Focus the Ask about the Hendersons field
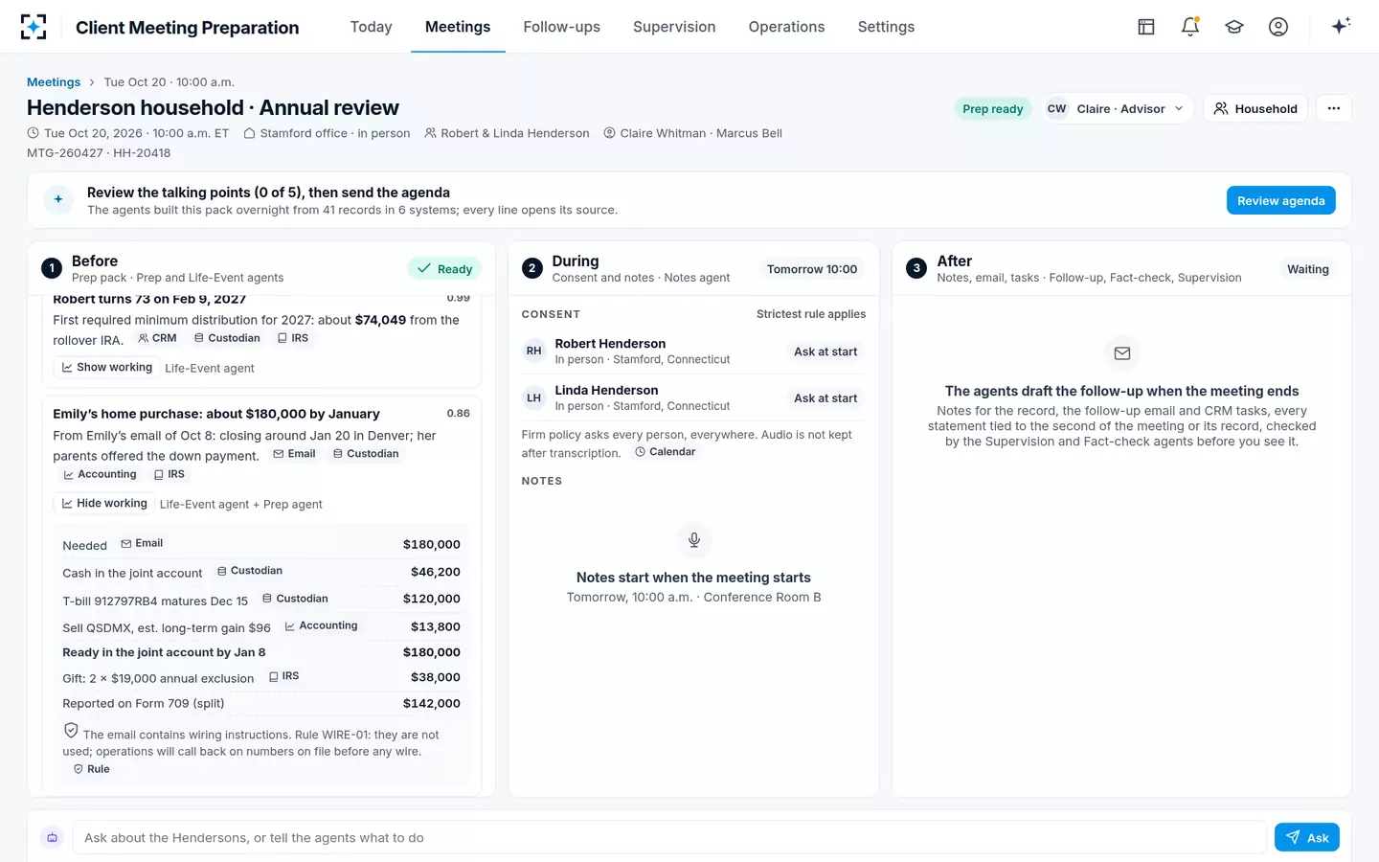Image resolution: width=1379 pixels, height=862 pixels. coord(669,837)
